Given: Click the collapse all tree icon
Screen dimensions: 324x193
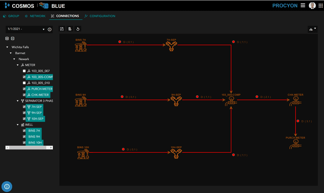Looking at the screenshot, I should 13,39.
